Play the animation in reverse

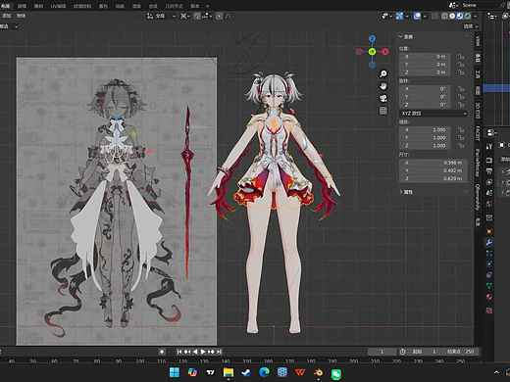[195, 352]
